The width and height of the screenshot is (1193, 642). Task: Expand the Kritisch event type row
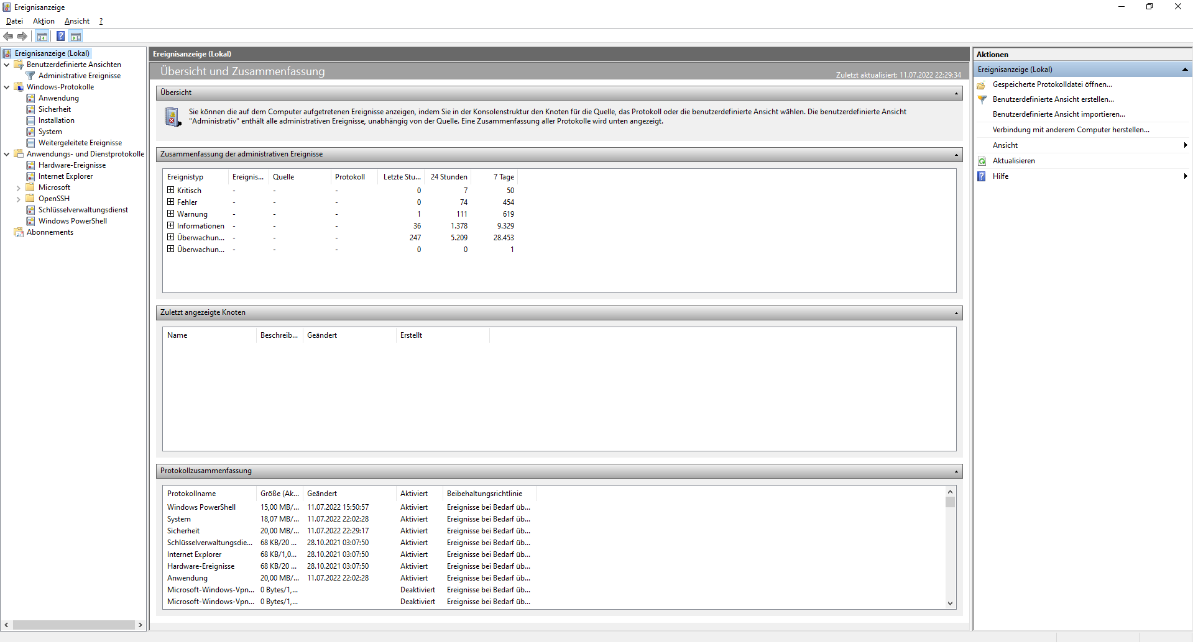click(x=171, y=190)
